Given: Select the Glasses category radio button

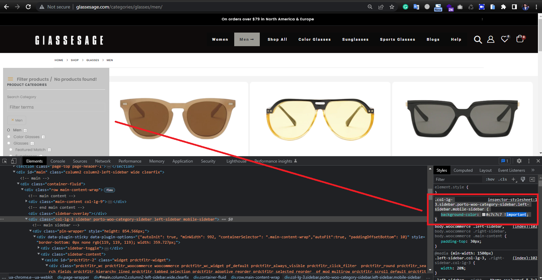Looking at the screenshot, I should [9, 143].
